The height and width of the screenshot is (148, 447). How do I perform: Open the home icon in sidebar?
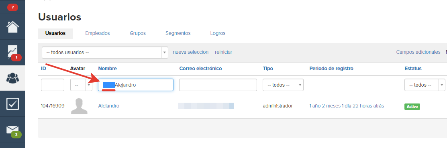point(12,27)
